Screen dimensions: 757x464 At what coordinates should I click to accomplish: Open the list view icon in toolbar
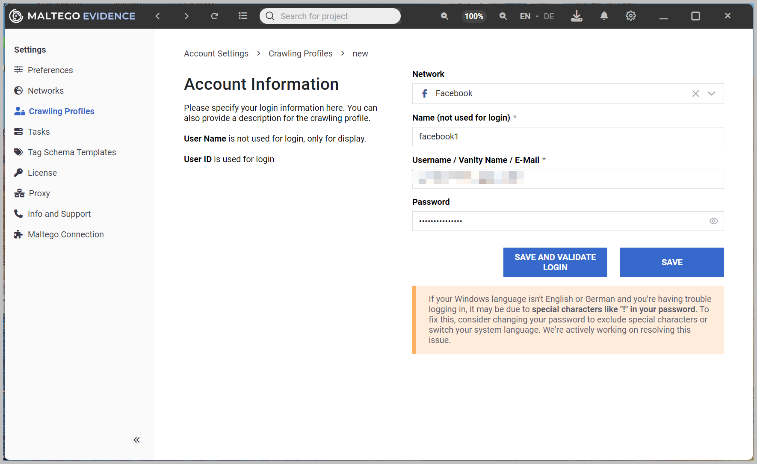[x=243, y=16]
